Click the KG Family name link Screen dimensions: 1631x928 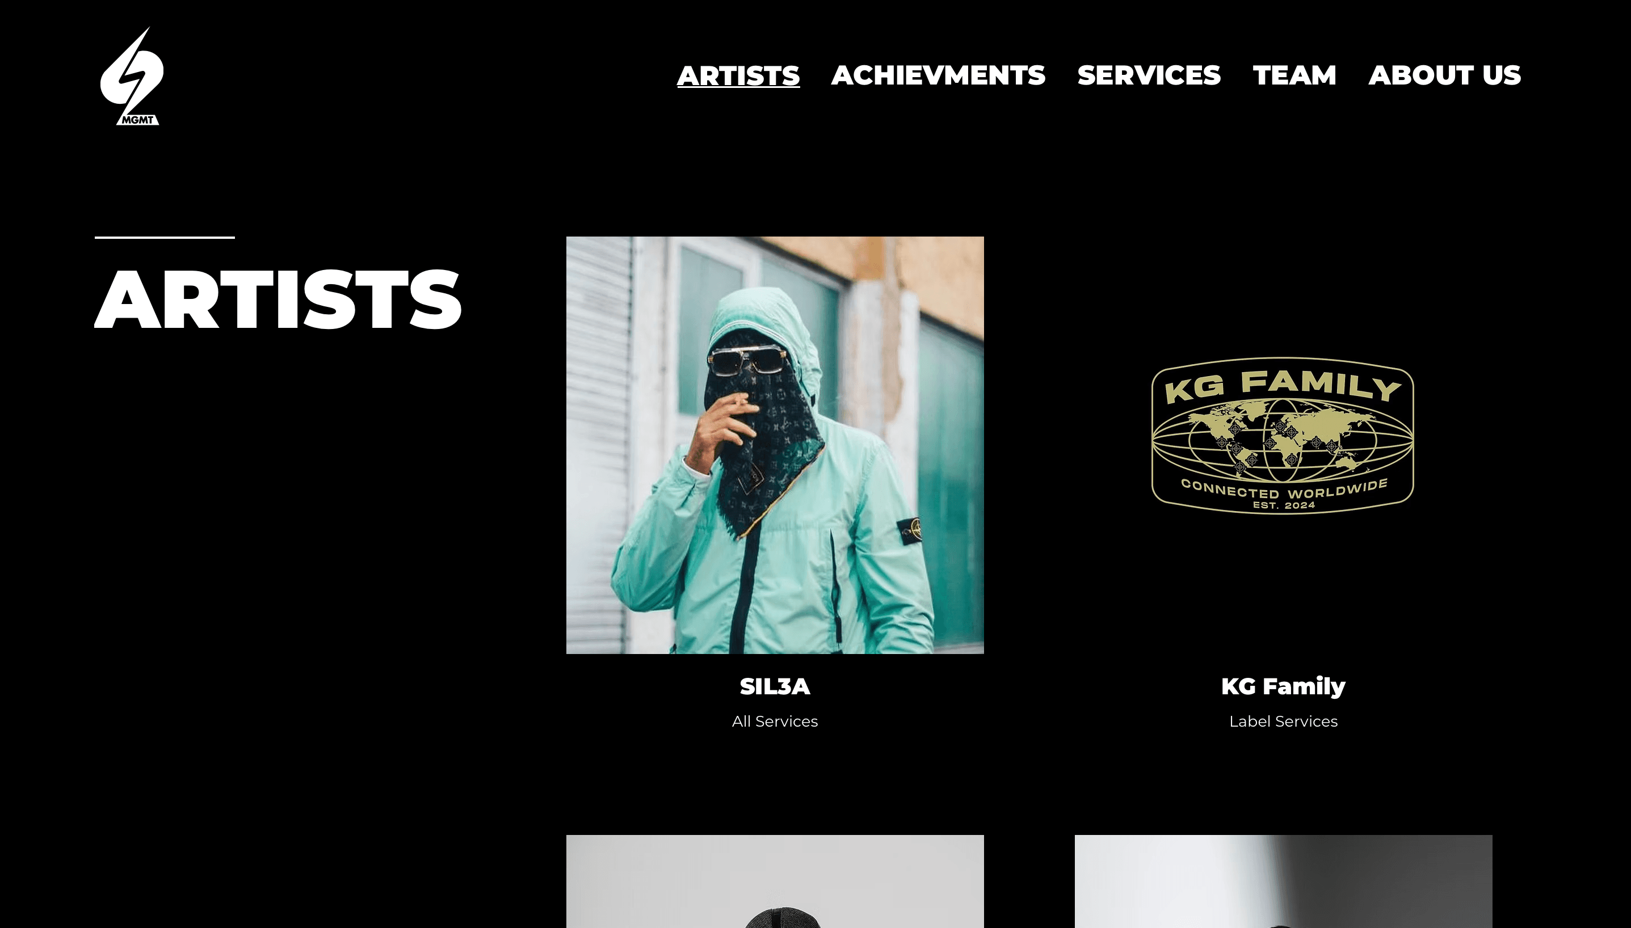(1283, 686)
